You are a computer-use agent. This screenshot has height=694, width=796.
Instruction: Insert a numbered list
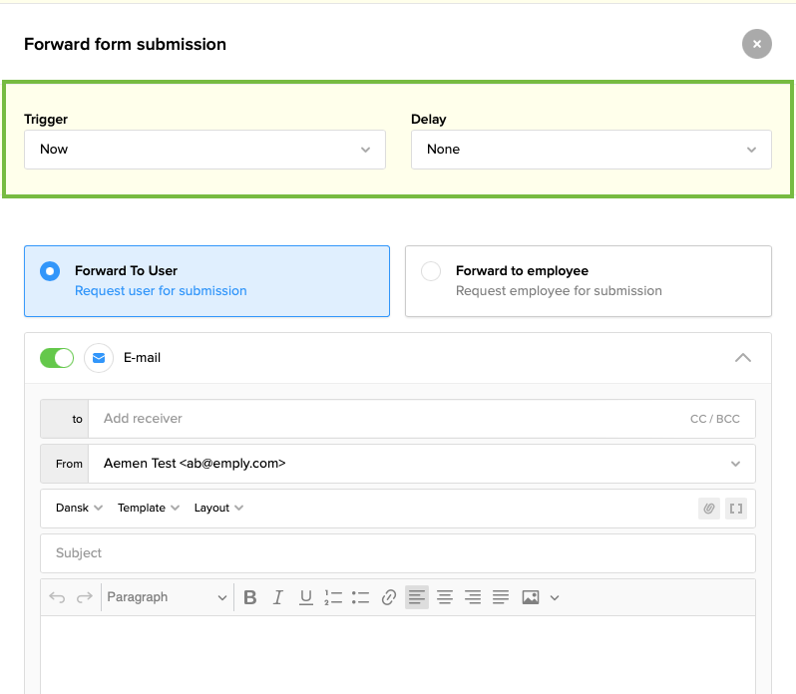click(x=333, y=597)
